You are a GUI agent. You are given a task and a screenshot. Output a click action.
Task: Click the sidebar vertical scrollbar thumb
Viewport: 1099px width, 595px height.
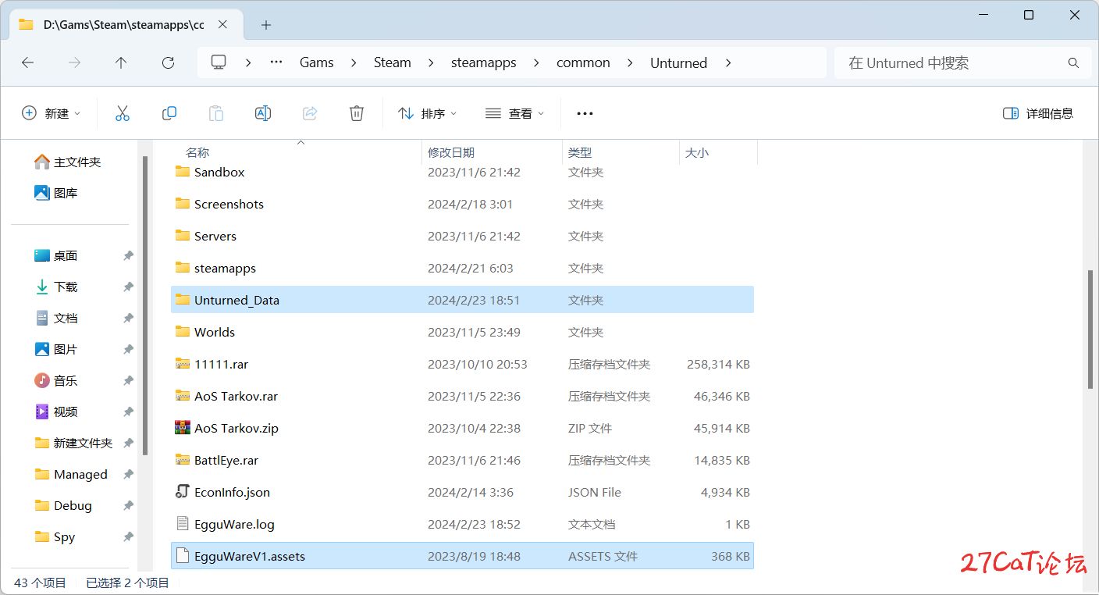pyautogui.click(x=145, y=305)
